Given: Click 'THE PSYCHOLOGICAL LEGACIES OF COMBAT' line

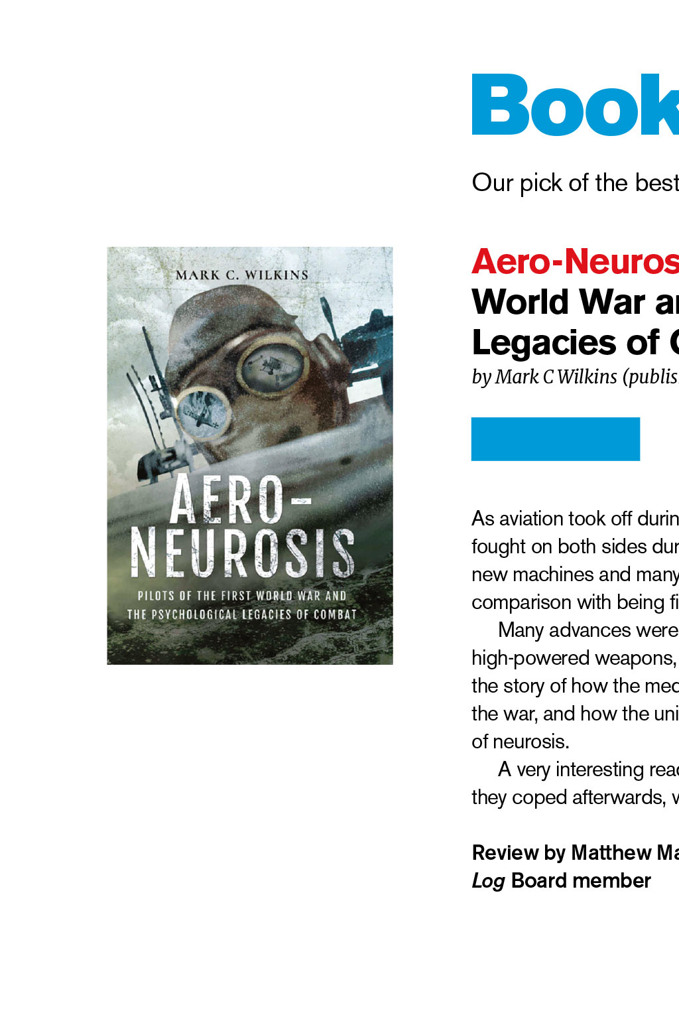Looking at the screenshot, I should [242, 614].
